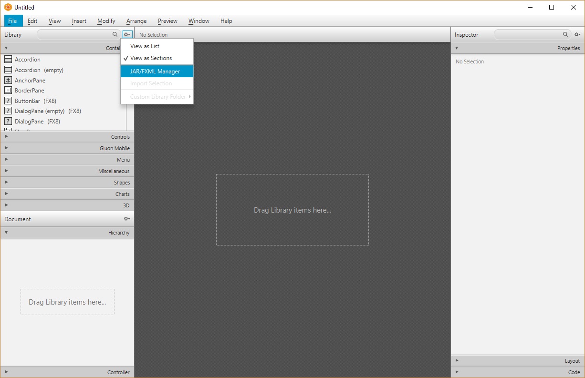Viewport: 585px width, 378px height.
Task: Open the File menu
Action: [12, 21]
